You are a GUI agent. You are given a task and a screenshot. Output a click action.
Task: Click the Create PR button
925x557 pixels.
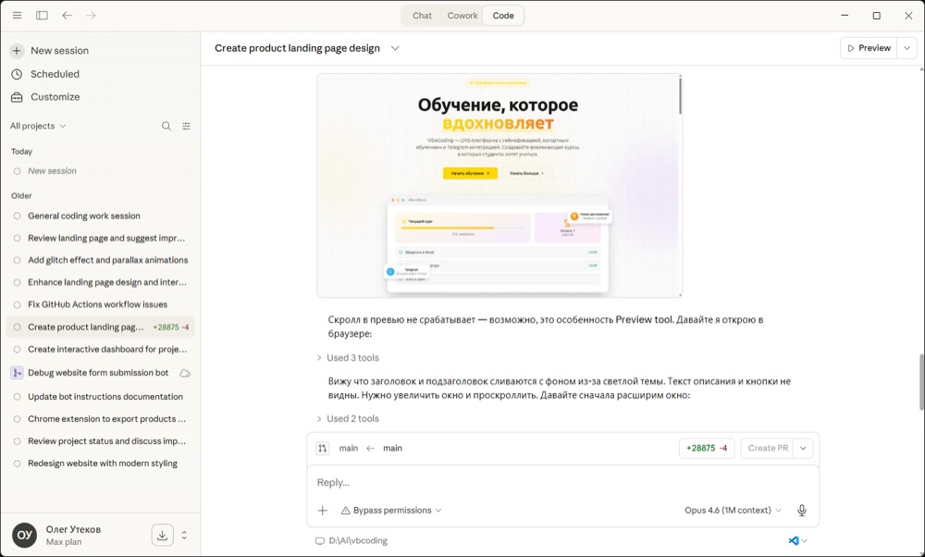[x=768, y=449]
